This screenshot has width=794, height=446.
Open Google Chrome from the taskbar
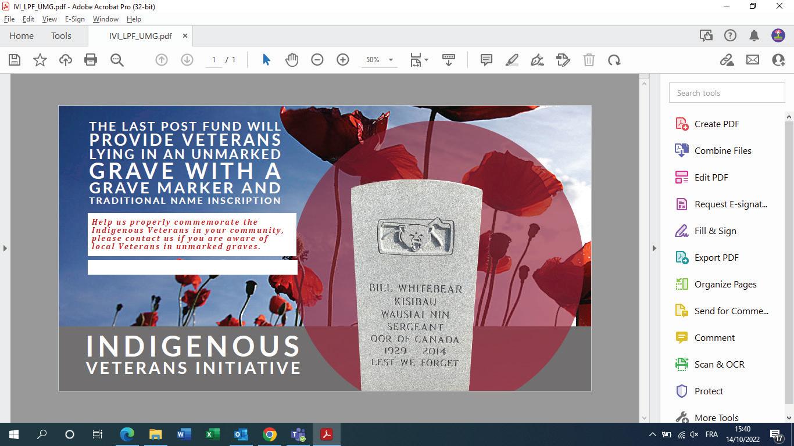click(x=269, y=434)
